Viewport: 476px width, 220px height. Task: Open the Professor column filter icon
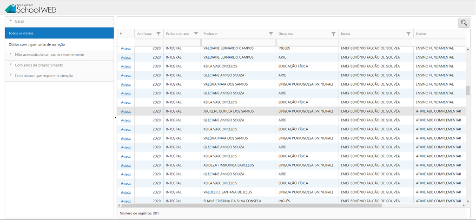pos(271,33)
